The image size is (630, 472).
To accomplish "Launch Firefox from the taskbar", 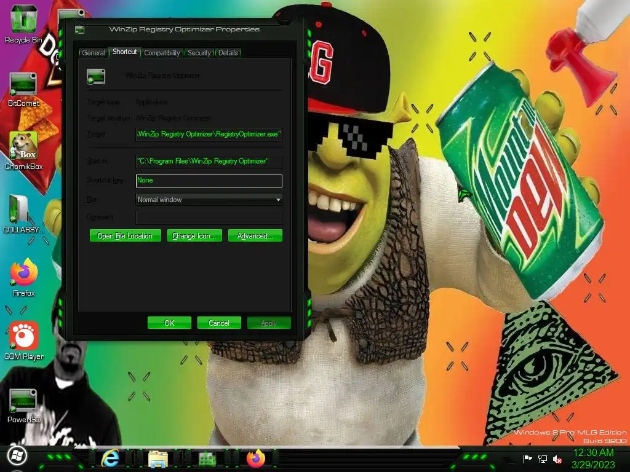I will click(256, 458).
